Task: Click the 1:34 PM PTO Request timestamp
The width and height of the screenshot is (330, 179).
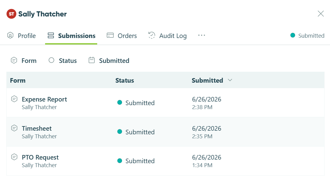Action: 202,165
